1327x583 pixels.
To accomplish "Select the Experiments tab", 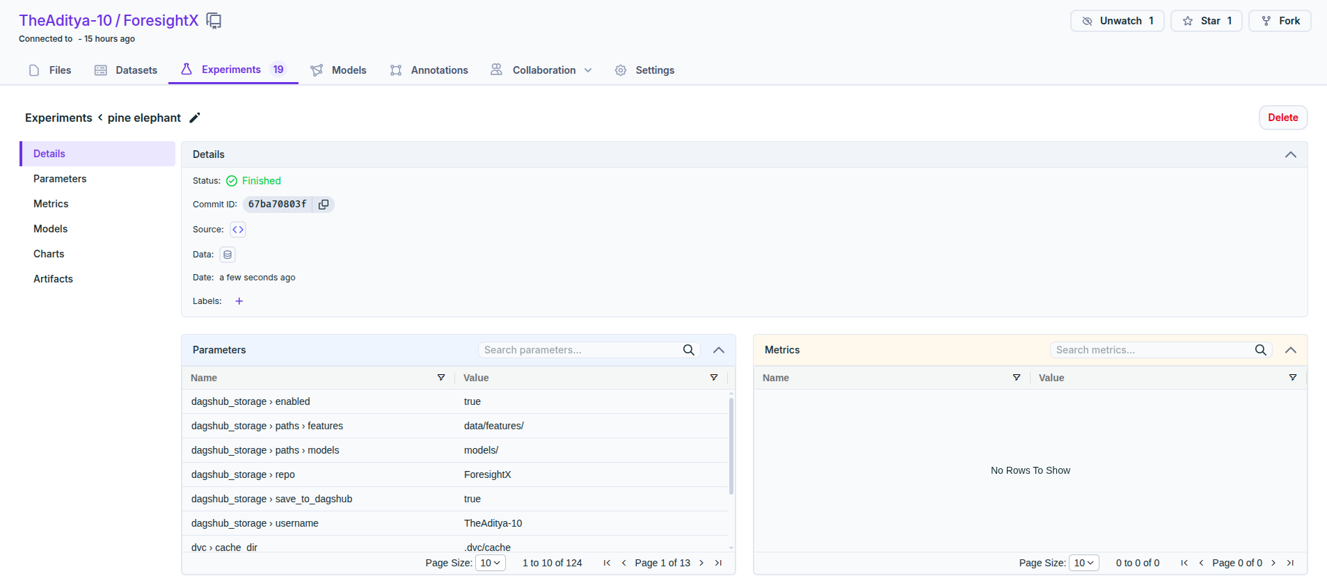I will click(233, 70).
